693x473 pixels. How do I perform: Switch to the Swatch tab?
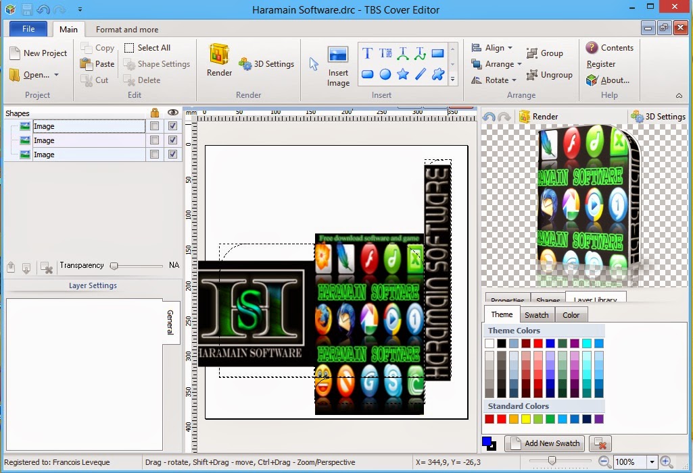point(537,315)
